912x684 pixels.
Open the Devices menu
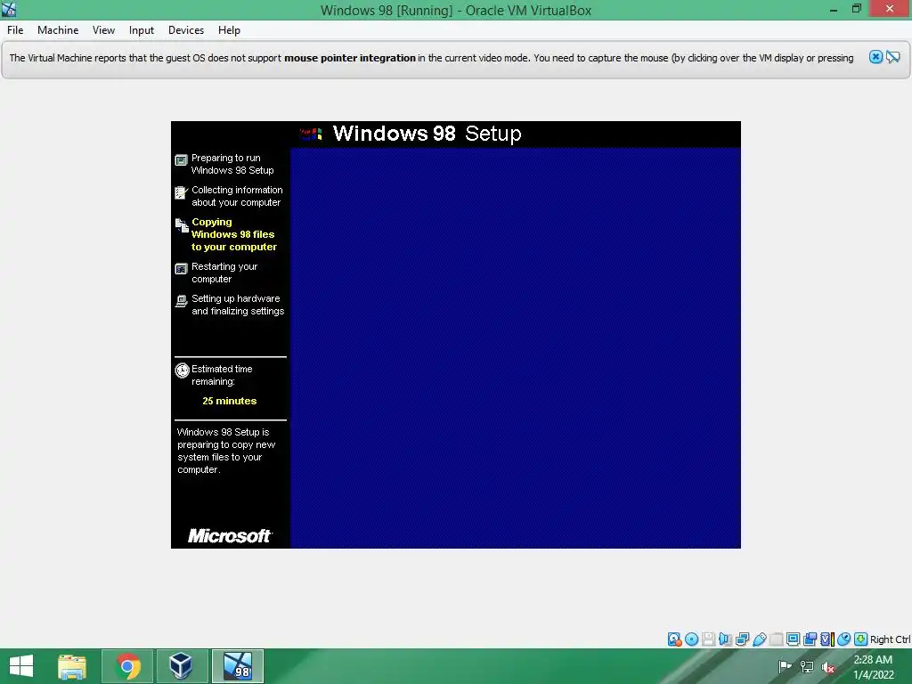[x=186, y=30]
